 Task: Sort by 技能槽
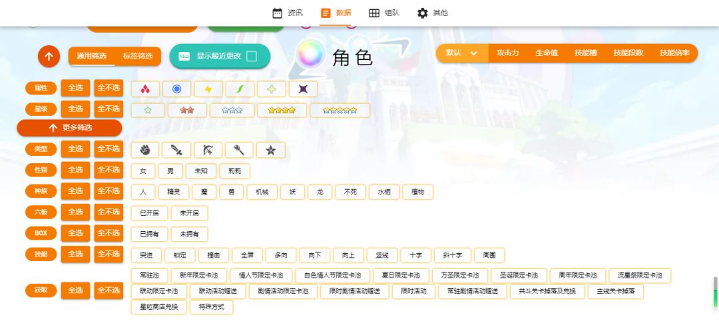coord(586,53)
